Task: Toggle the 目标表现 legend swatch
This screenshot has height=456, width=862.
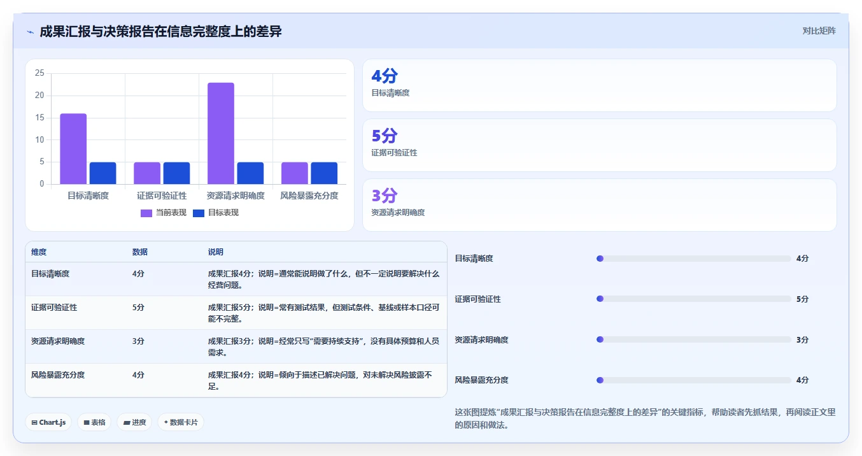Action: [x=199, y=213]
